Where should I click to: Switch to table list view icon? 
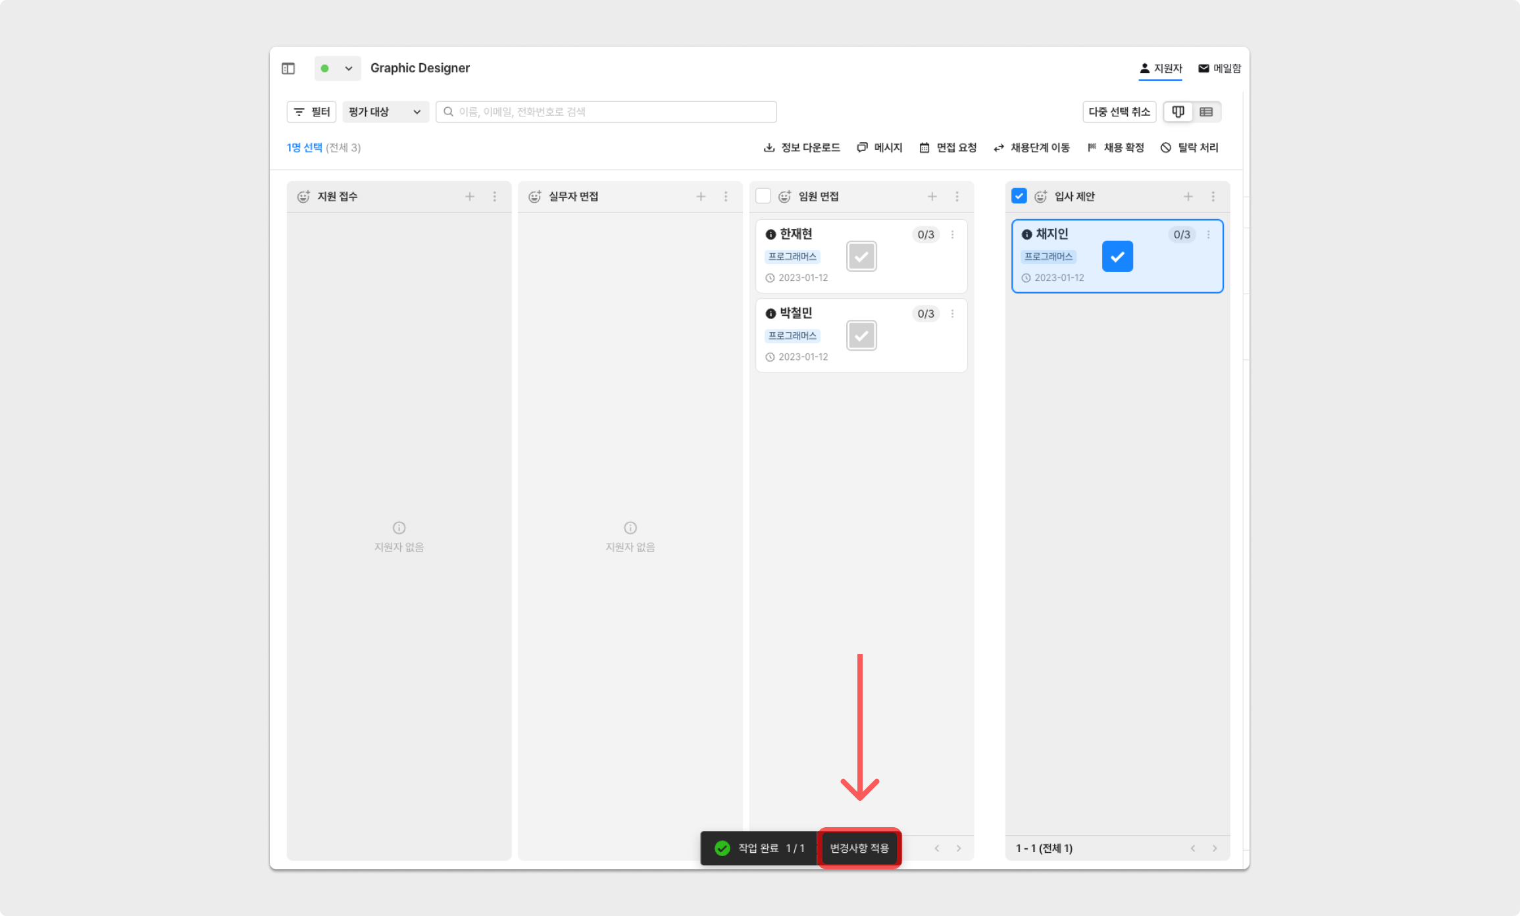(1206, 112)
